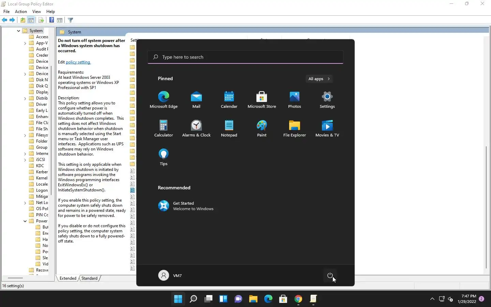Switch to the Extended tab
The height and width of the screenshot is (307, 491).
(x=68, y=278)
